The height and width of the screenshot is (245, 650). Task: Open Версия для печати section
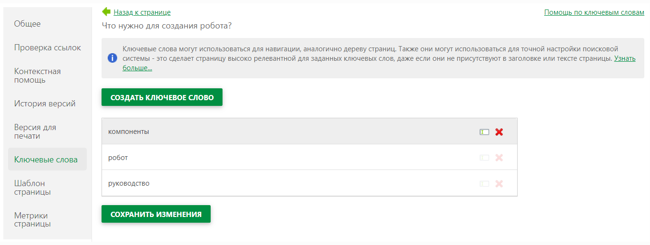coord(35,132)
